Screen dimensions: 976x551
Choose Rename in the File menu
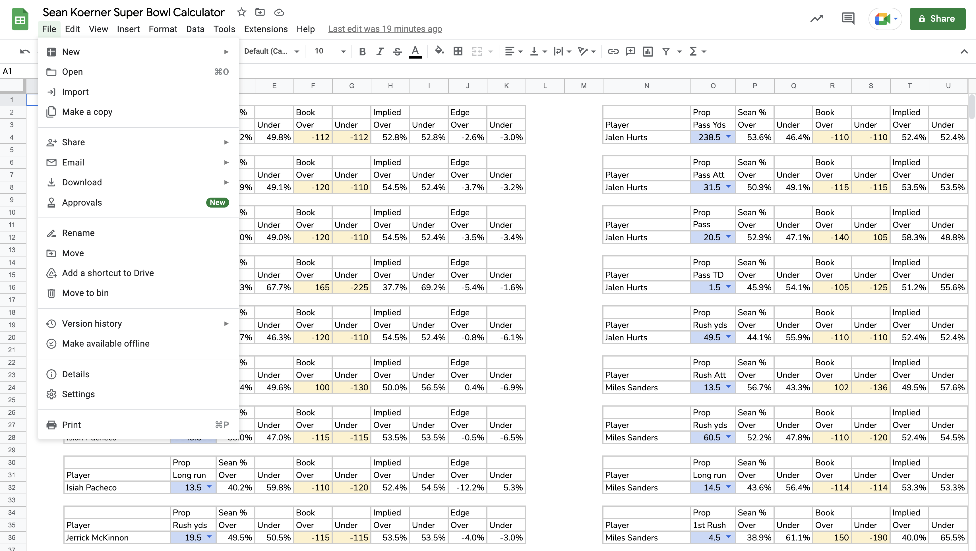pos(138,233)
